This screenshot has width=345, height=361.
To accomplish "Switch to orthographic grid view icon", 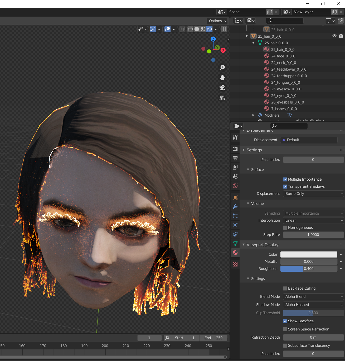I will pyautogui.click(x=222, y=98).
